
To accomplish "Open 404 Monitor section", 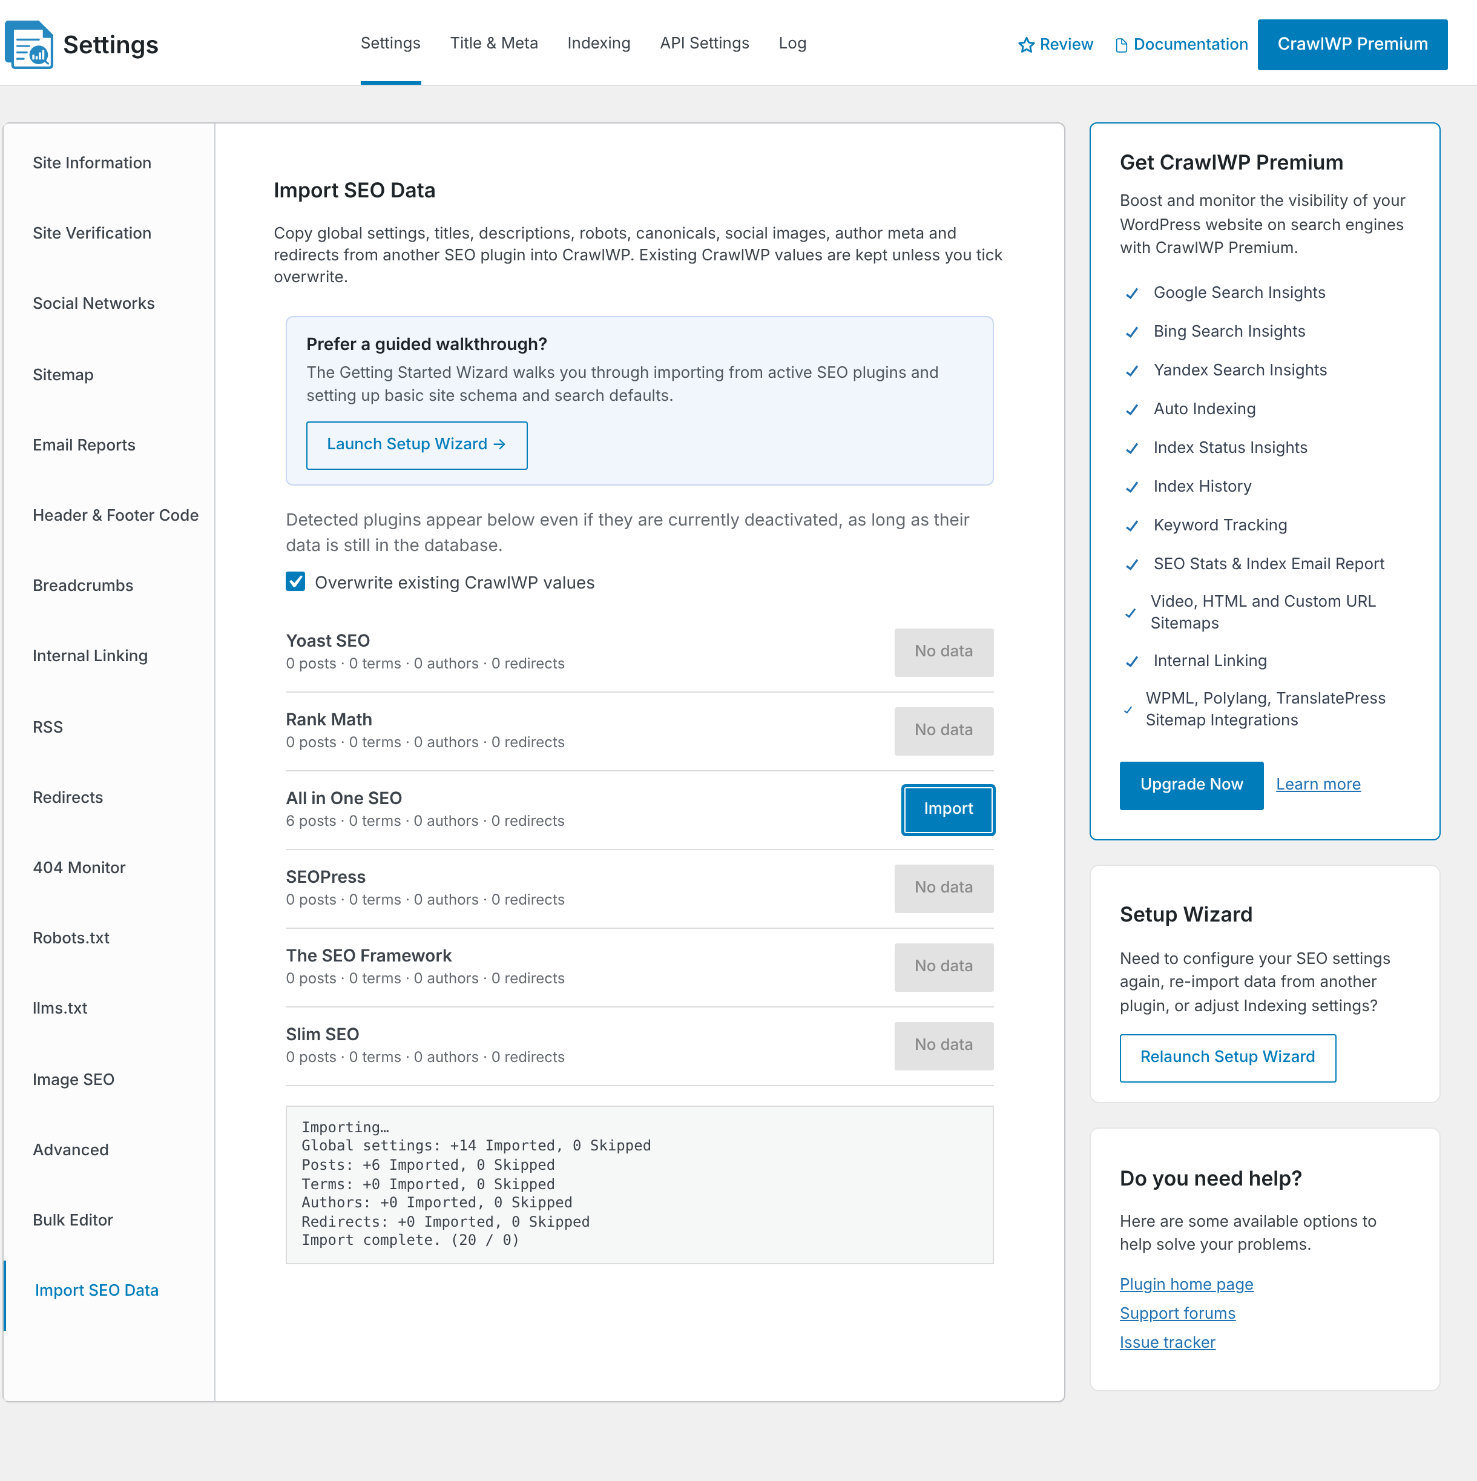I will click(x=79, y=868).
